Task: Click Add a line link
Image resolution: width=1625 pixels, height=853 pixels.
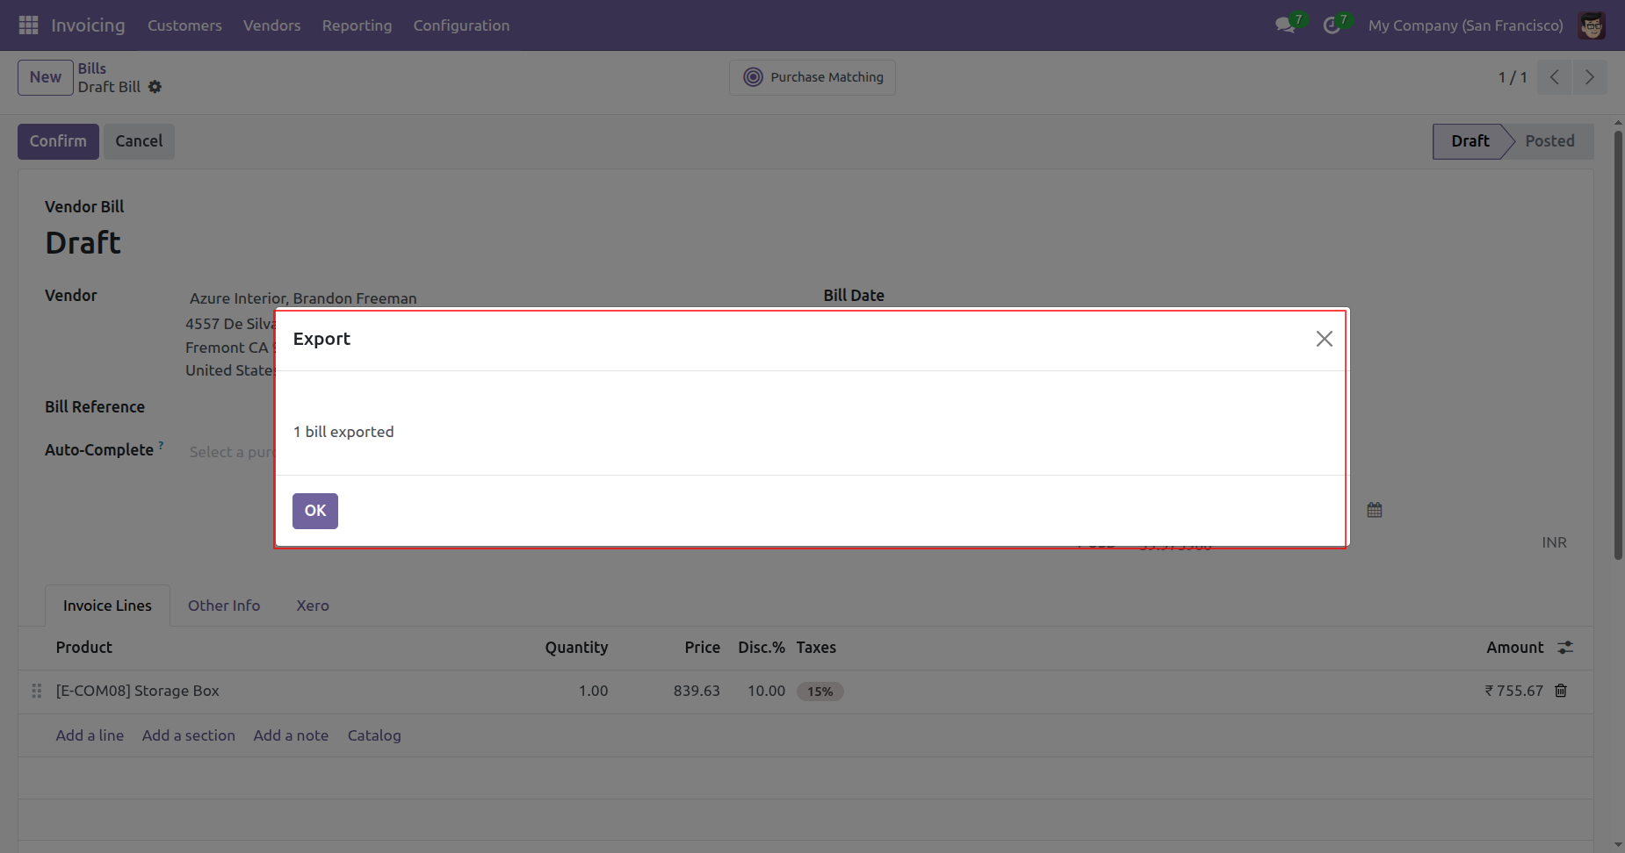Action: click(90, 735)
